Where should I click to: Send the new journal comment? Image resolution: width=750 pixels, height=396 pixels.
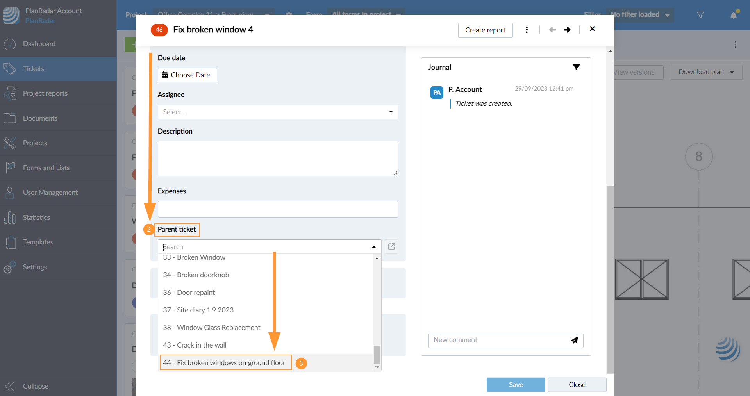[574, 340]
